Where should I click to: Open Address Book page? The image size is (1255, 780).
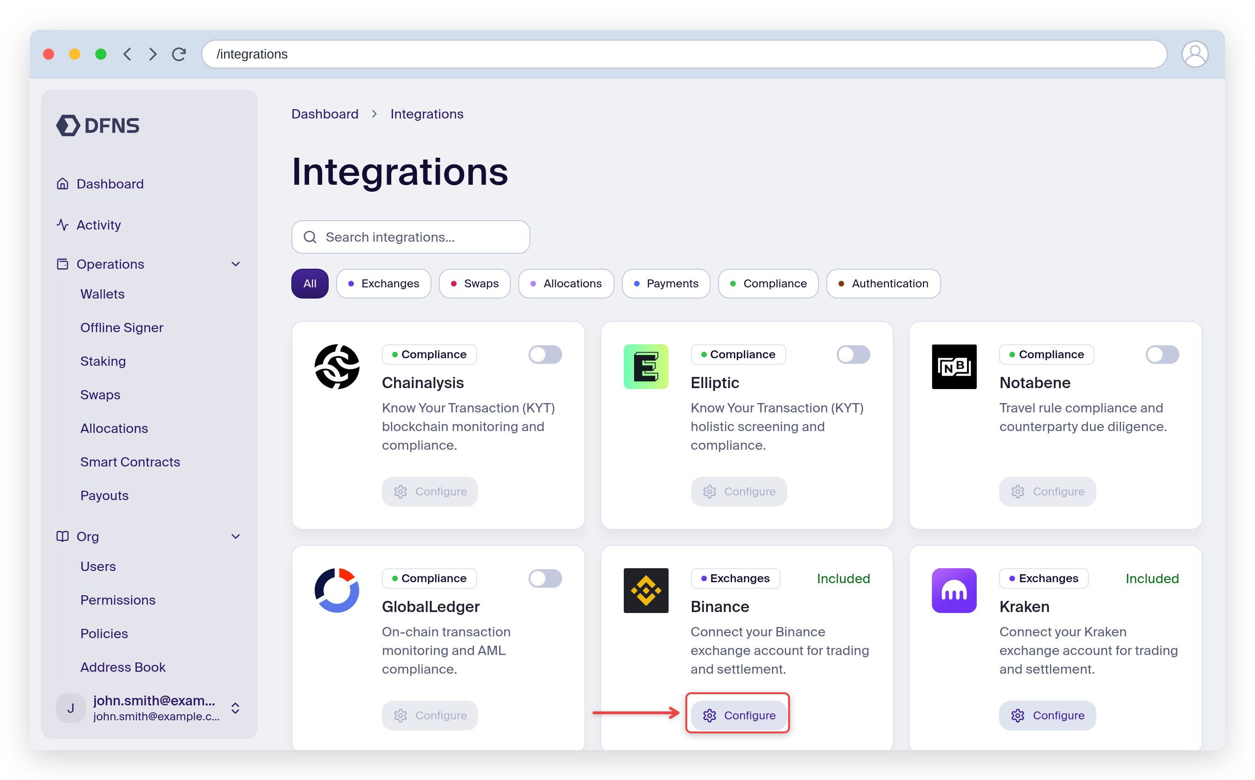click(123, 667)
